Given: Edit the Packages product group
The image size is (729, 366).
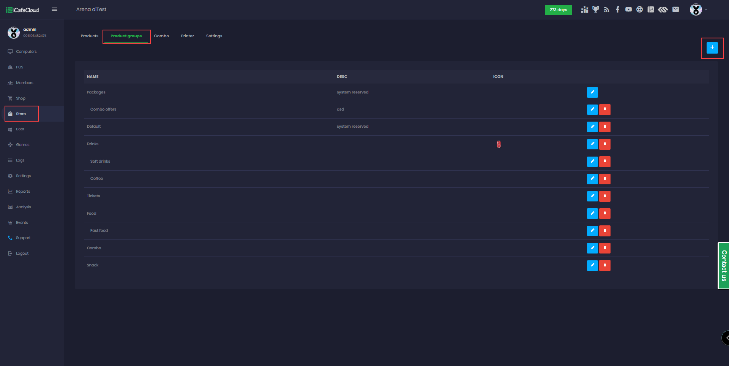Looking at the screenshot, I should coord(592,92).
